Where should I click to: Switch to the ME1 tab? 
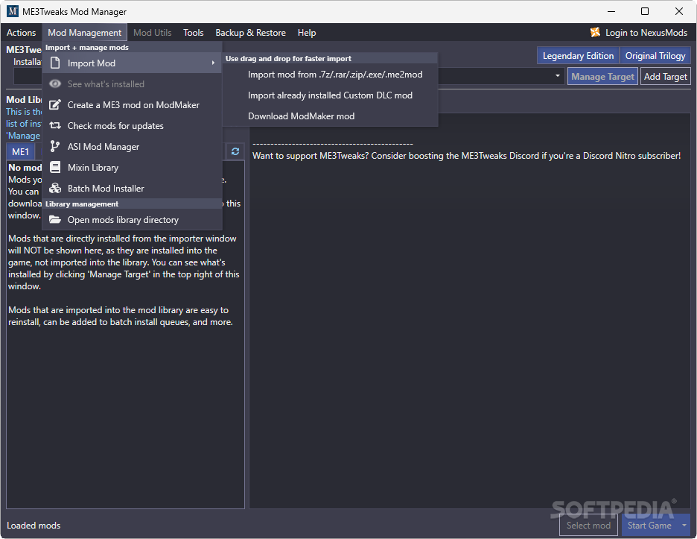tap(20, 152)
